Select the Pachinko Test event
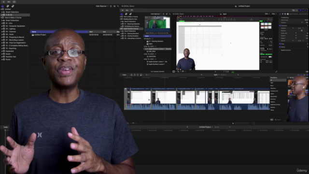309x174 pixels. (x=15, y=57)
